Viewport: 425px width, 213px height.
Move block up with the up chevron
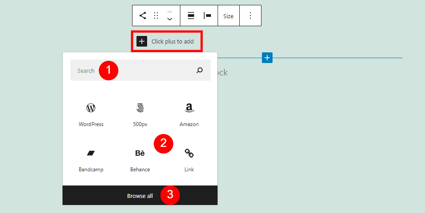point(170,12)
